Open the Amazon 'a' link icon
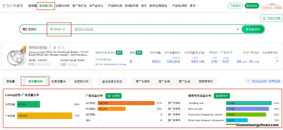 tap(55, 48)
